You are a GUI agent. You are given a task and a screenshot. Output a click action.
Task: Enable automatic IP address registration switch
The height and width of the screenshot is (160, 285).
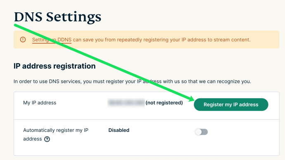[202, 132]
